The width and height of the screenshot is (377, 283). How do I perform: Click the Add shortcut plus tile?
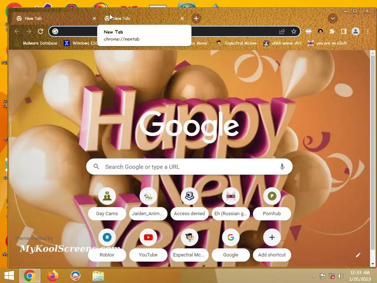(x=272, y=245)
